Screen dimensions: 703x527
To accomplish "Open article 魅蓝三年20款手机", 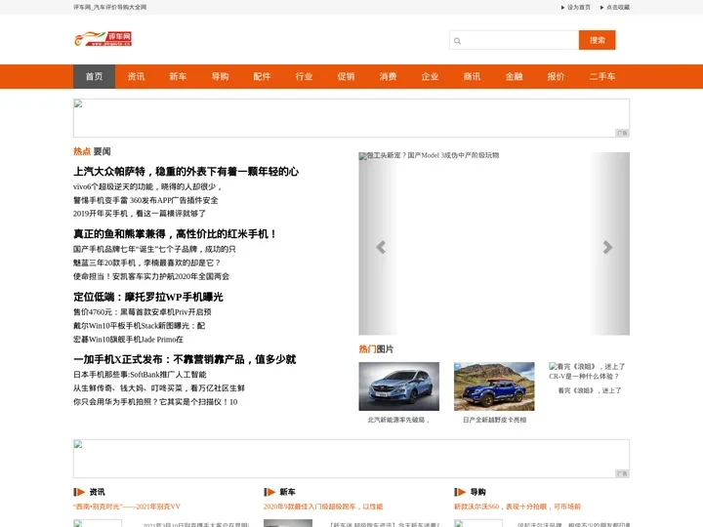I will pyautogui.click(x=147, y=263).
